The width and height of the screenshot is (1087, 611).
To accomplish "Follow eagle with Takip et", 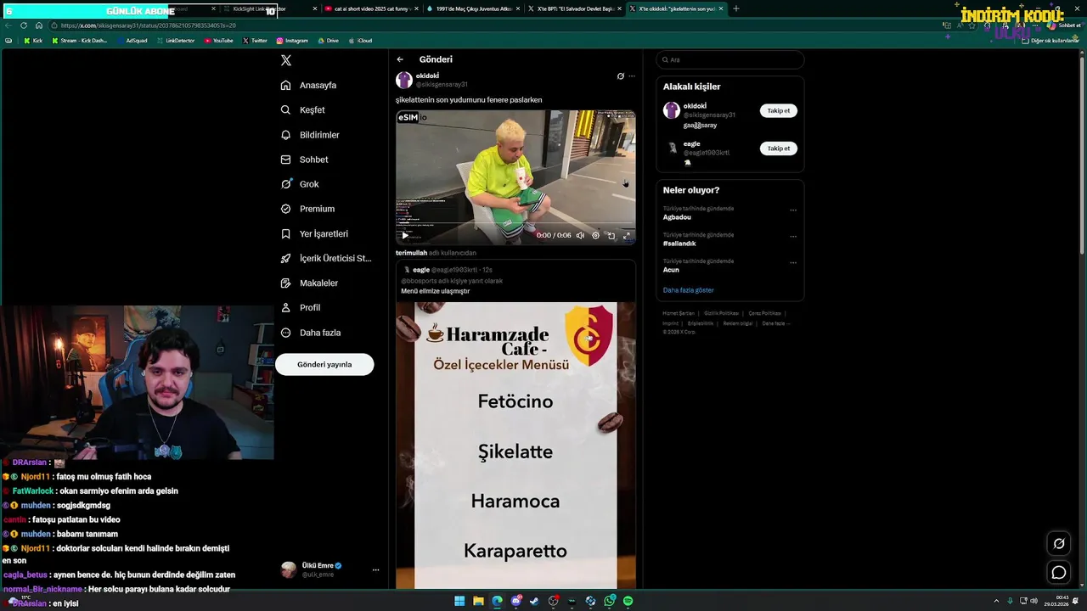I will pos(779,149).
